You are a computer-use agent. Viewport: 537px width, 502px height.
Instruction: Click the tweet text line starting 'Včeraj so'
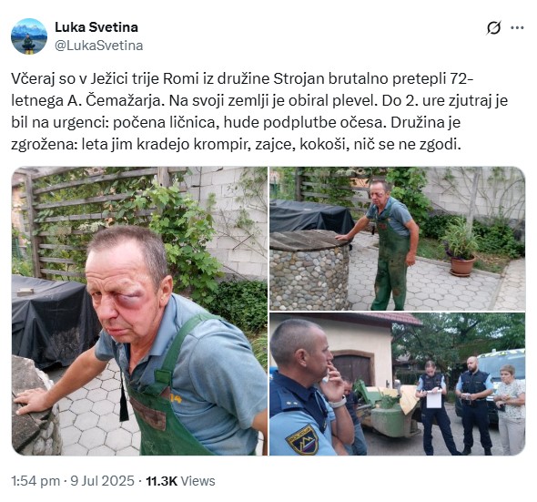[242, 79]
